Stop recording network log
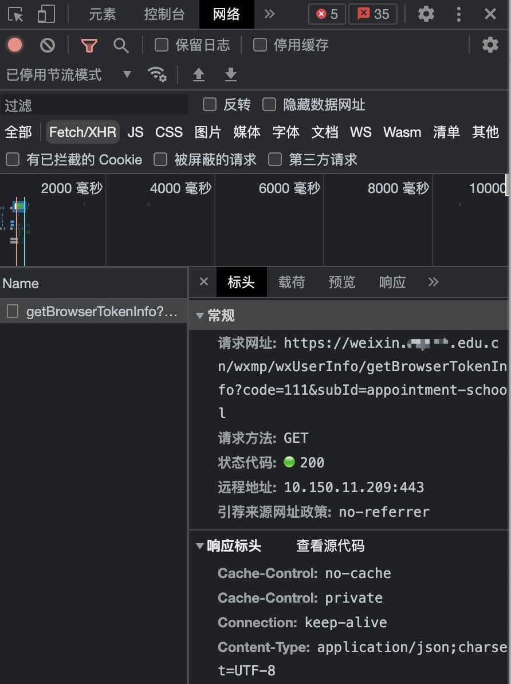Image resolution: width=511 pixels, height=684 pixels. [x=15, y=45]
